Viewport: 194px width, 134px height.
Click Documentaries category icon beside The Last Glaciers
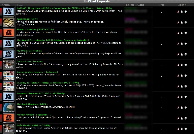(x=8, y=107)
